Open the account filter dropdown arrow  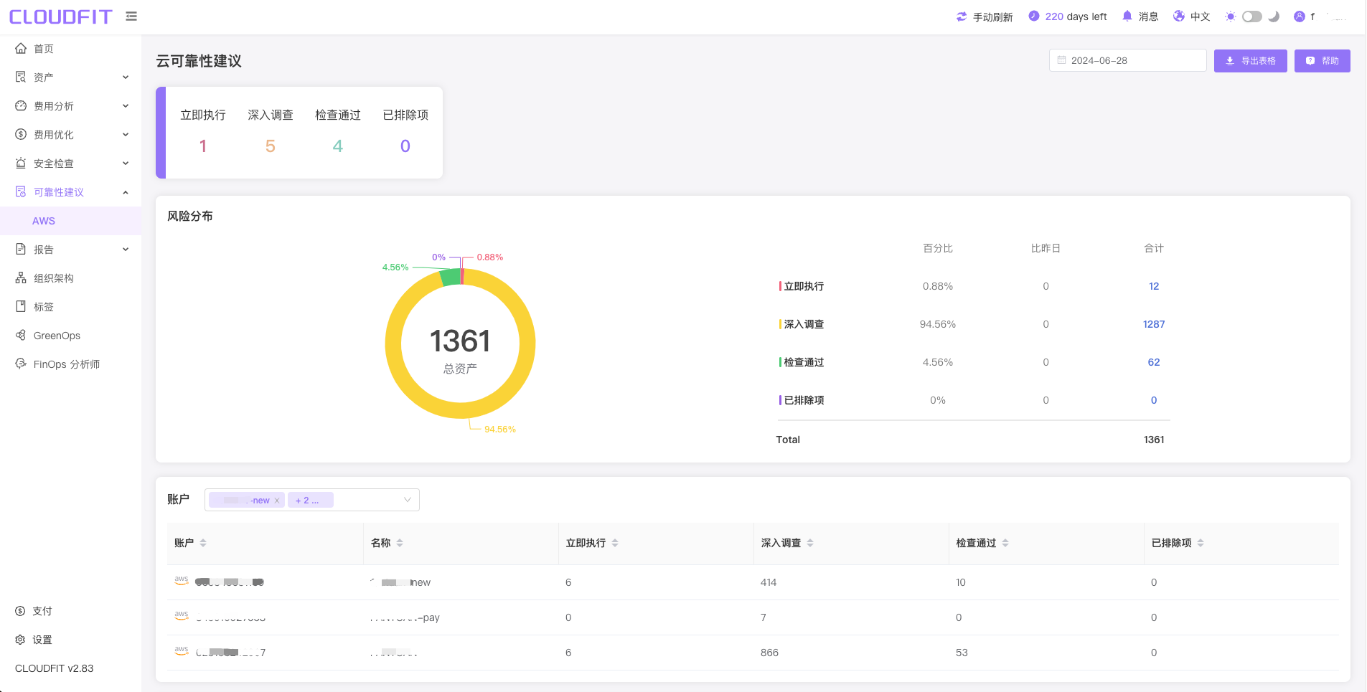[x=408, y=500]
